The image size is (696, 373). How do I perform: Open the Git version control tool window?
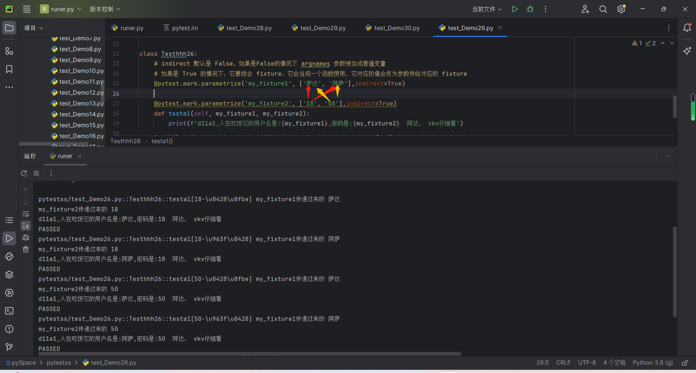pyautogui.click(x=9, y=347)
